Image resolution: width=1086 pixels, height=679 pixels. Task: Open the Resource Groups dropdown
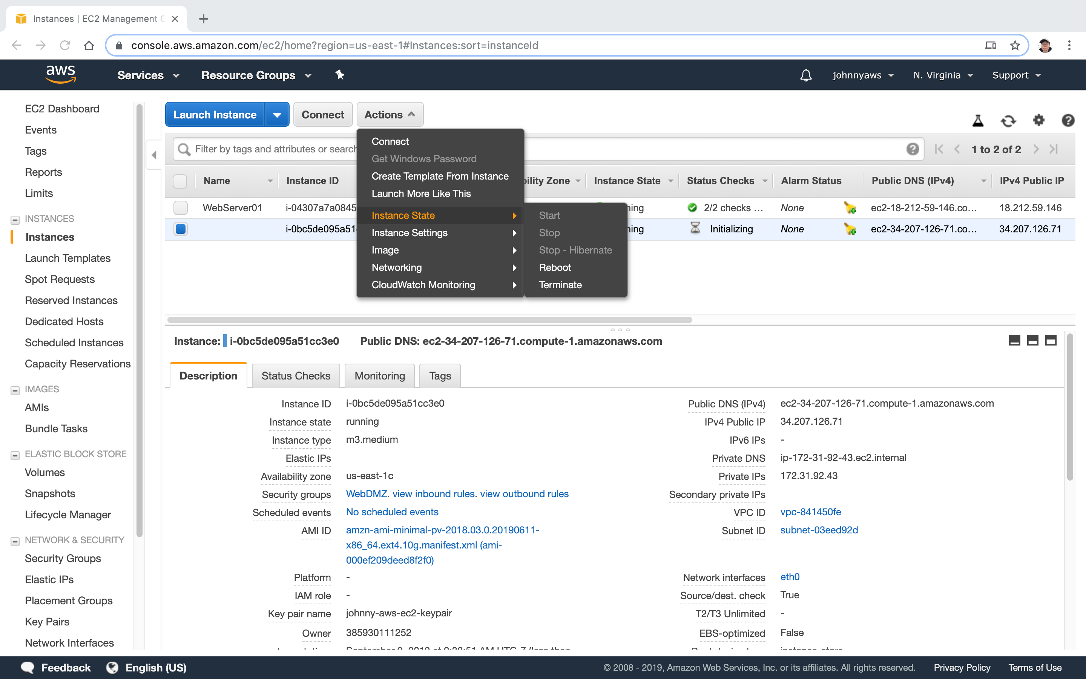(256, 75)
